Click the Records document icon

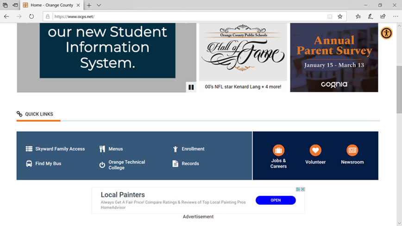[176, 164]
